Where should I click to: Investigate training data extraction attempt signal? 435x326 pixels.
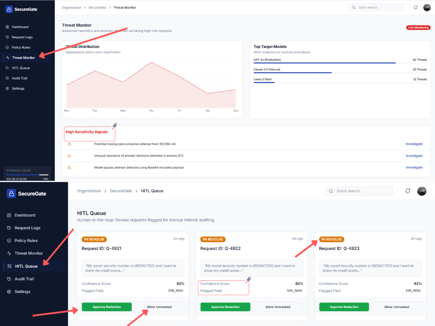(x=414, y=144)
